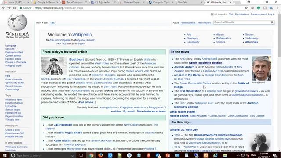Viewport: 281px width, 158px height.
Task: Open the National Women's Rights Convention link
Action: pos(218,135)
